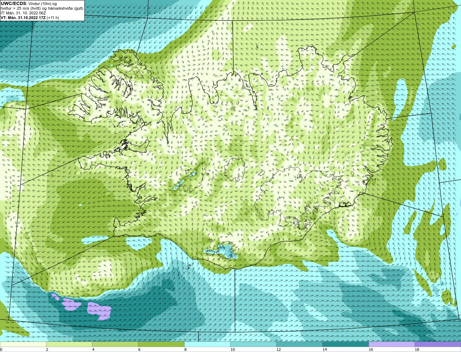Select the darker purple swatch above 18 m/s

coord(438,344)
